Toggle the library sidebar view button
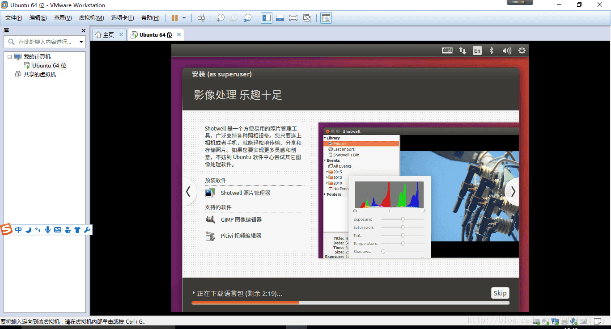This screenshot has height=329, width=611. point(267,18)
